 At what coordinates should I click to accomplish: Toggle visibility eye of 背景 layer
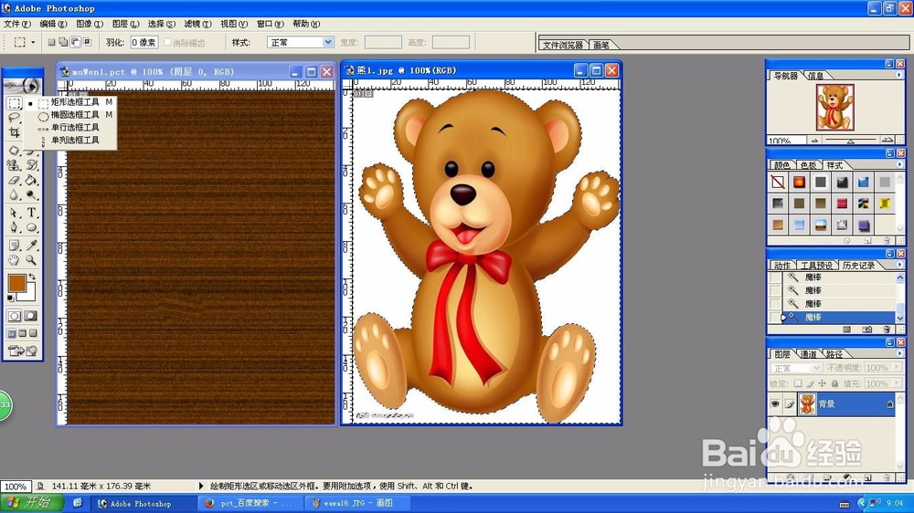(x=775, y=403)
